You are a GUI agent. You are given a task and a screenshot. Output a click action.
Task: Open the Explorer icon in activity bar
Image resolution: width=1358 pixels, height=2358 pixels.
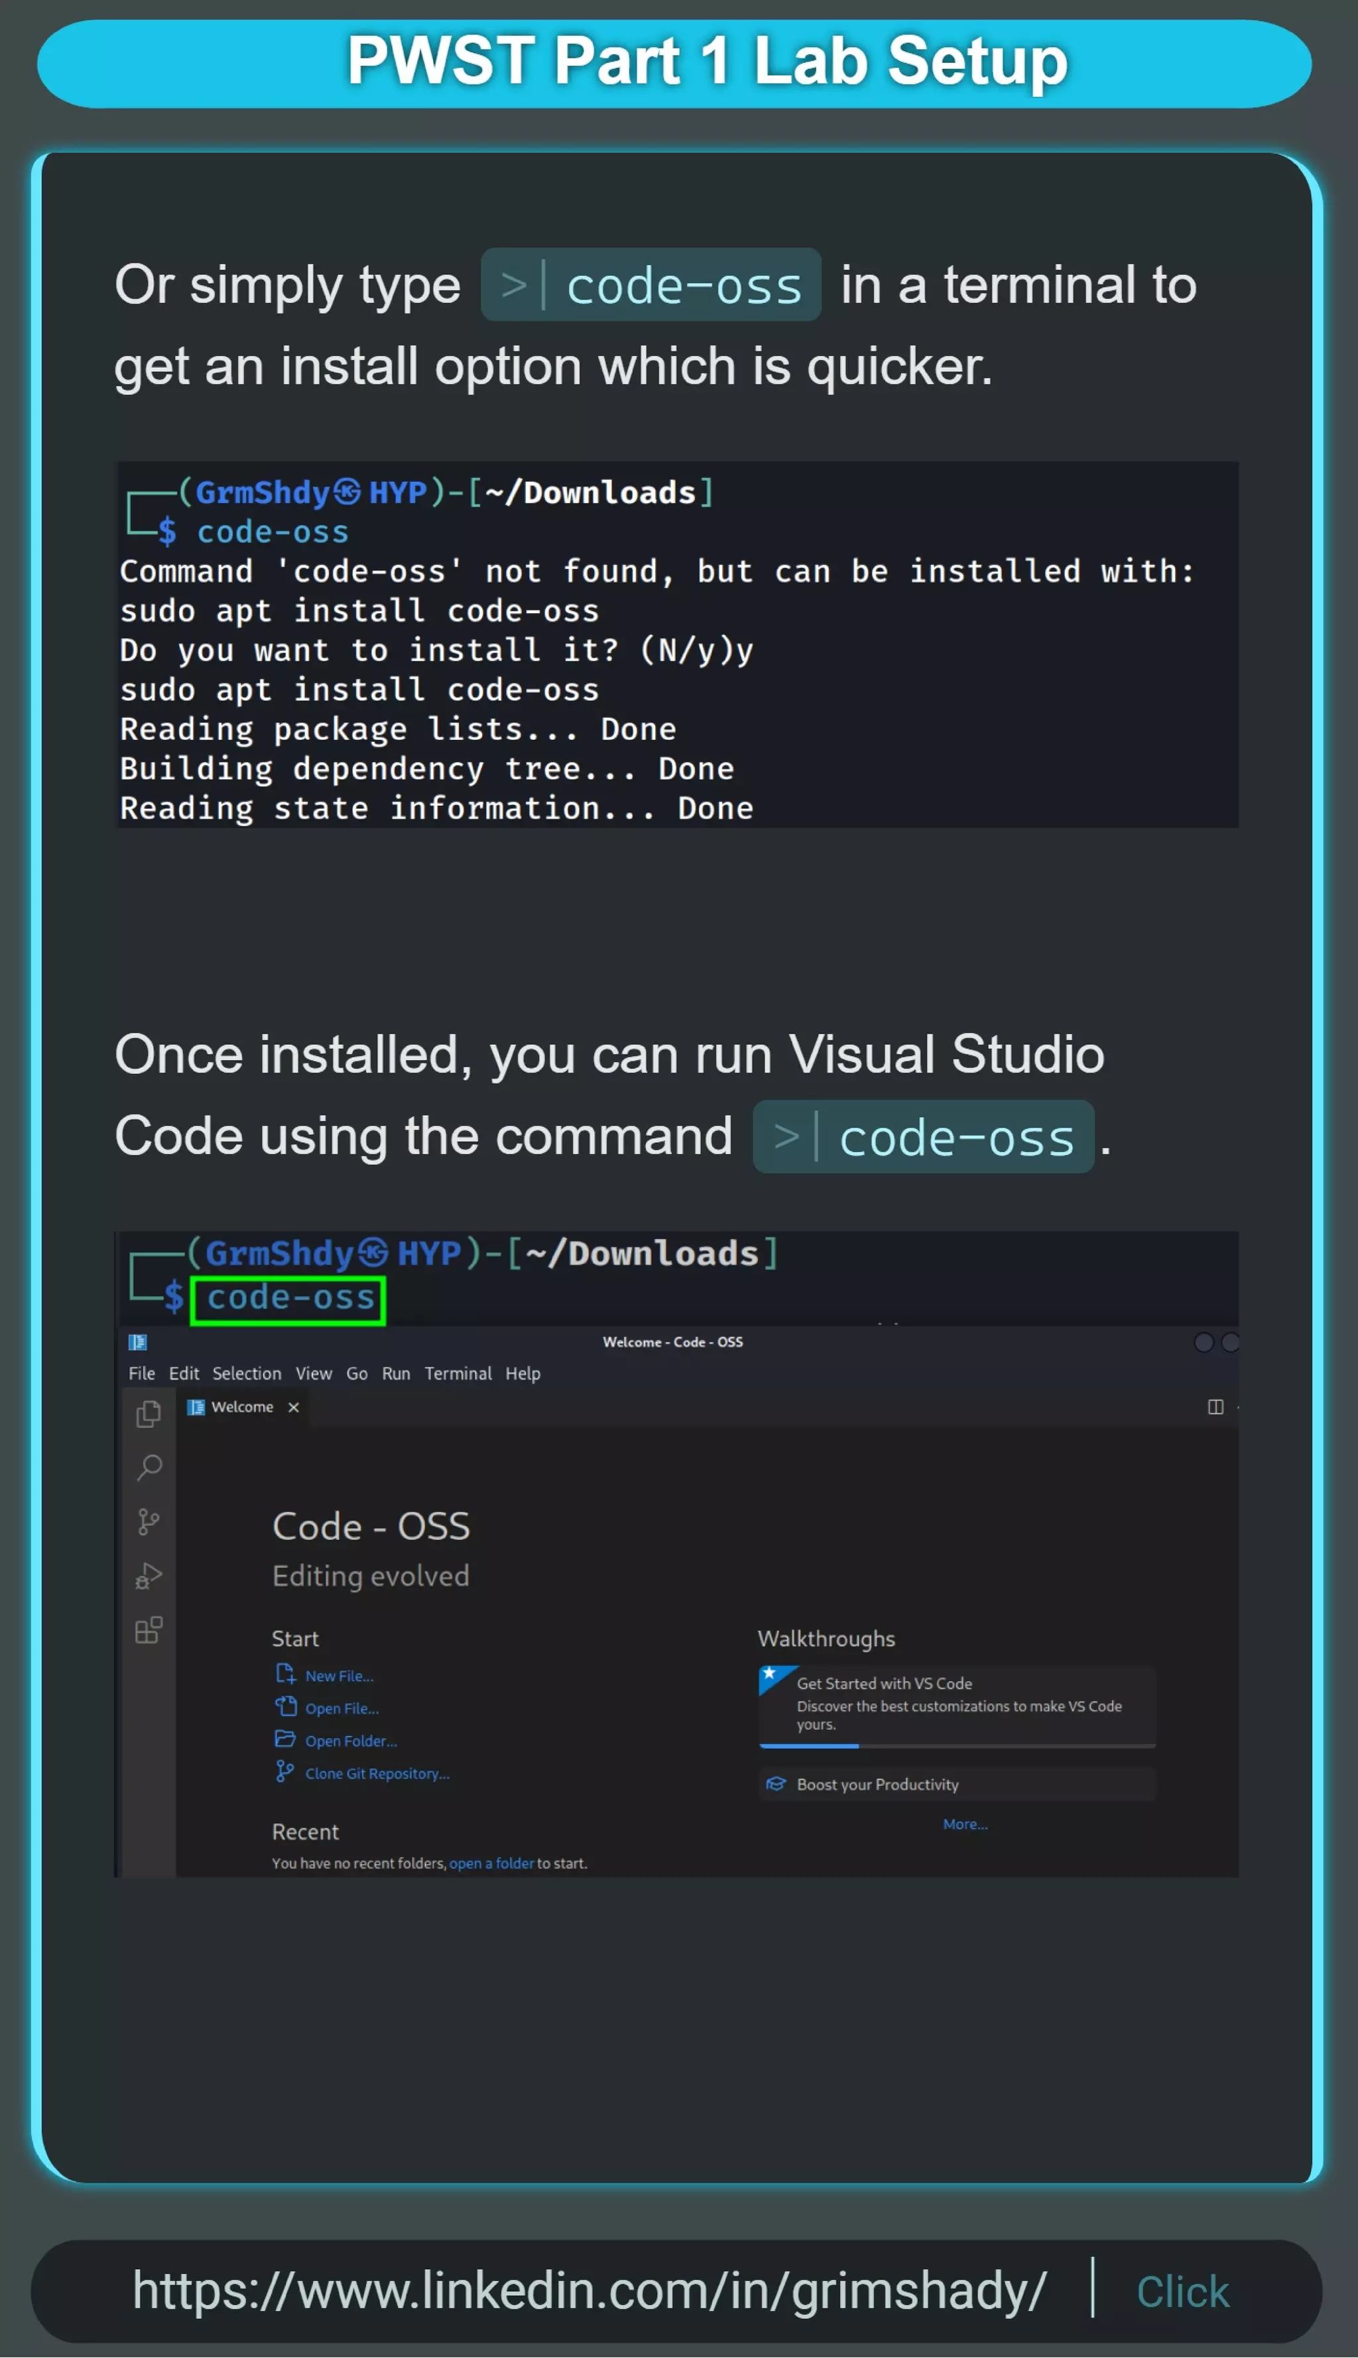click(x=149, y=1413)
